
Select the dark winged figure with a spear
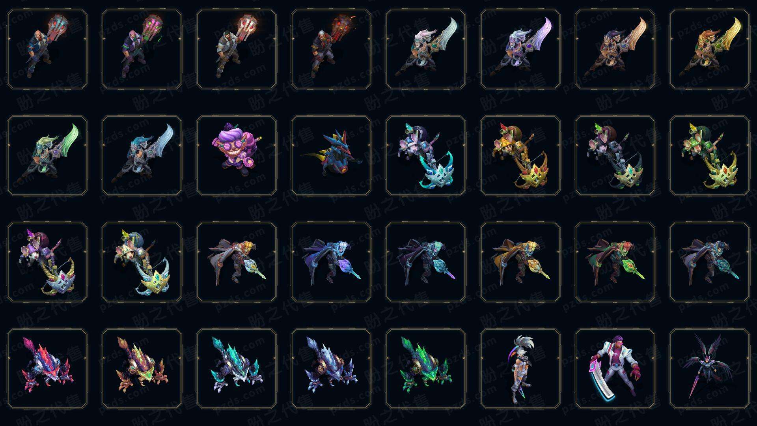pyautogui.click(x=710, y=368)
